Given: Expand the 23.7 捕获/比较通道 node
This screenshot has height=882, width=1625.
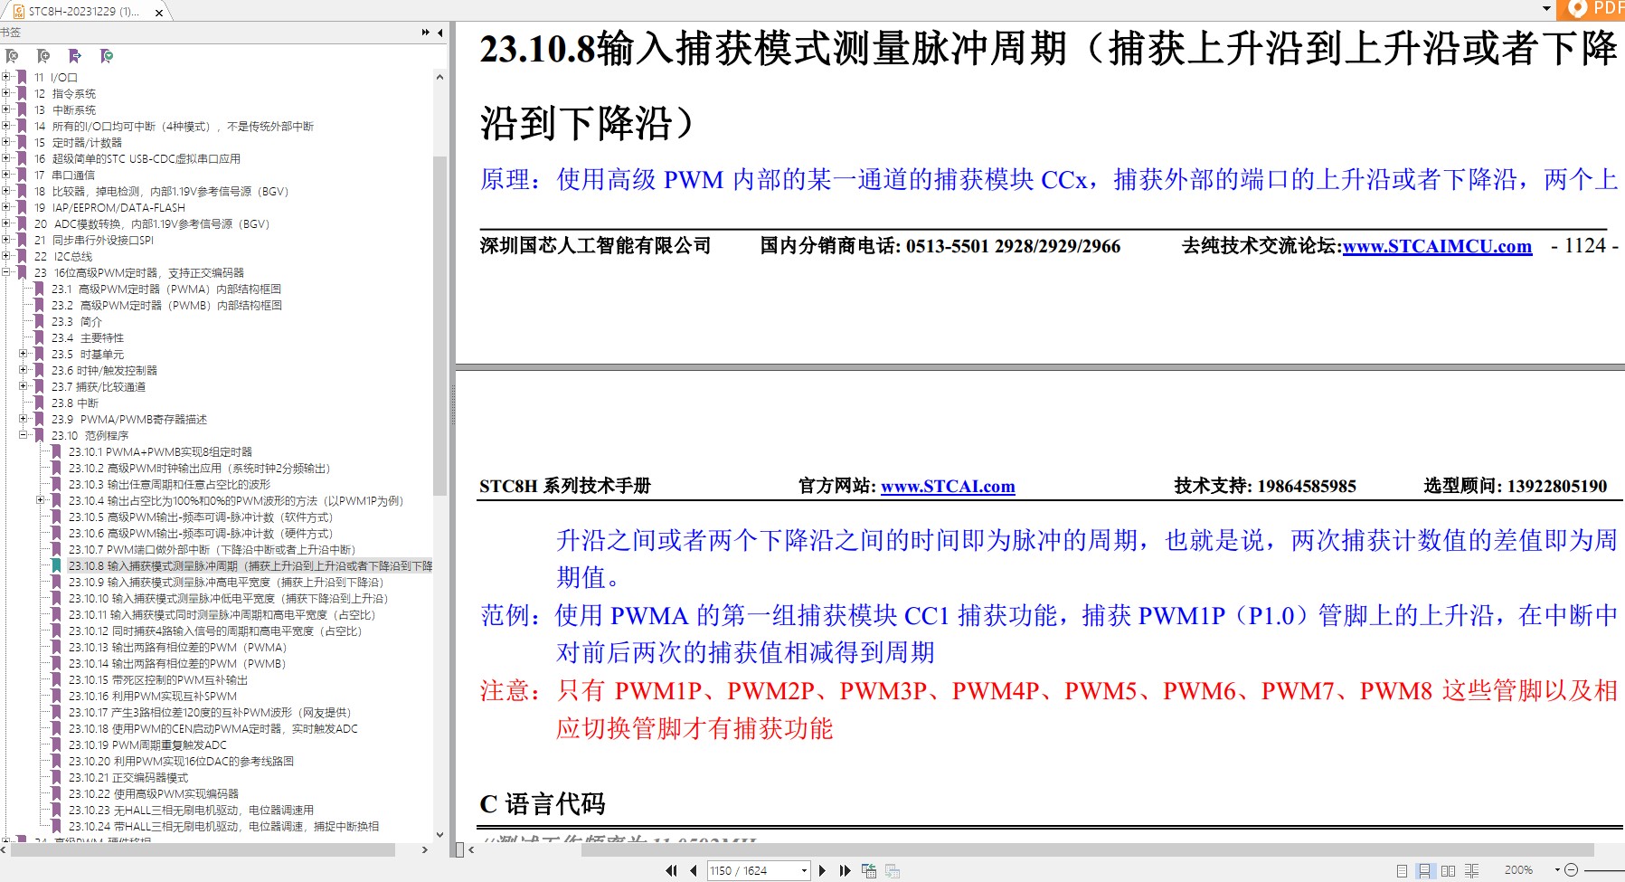Looking at the screenshot, I should pos(24,386).
